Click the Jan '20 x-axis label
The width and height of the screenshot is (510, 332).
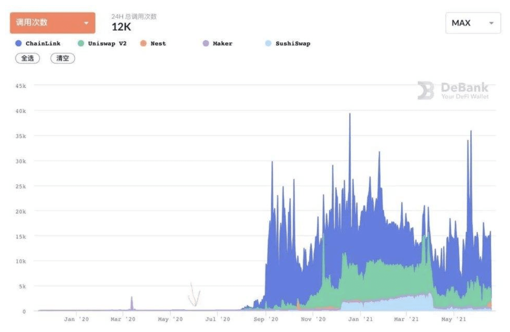click(76, 319)
